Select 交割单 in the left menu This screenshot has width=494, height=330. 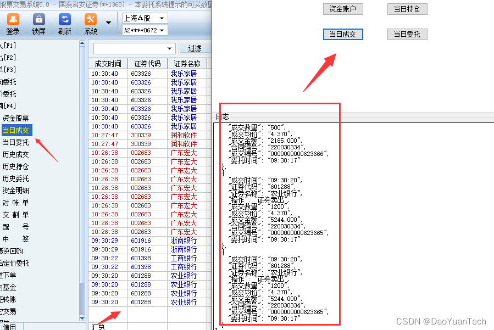(x=15, y=215)
